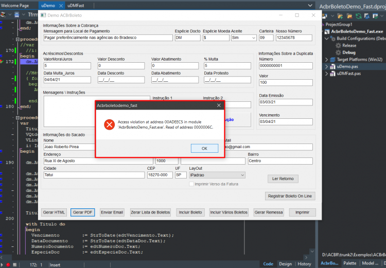Open dropdown arrow next to the books icon
Screen dimensions: 386x268
tap(10, 15)
